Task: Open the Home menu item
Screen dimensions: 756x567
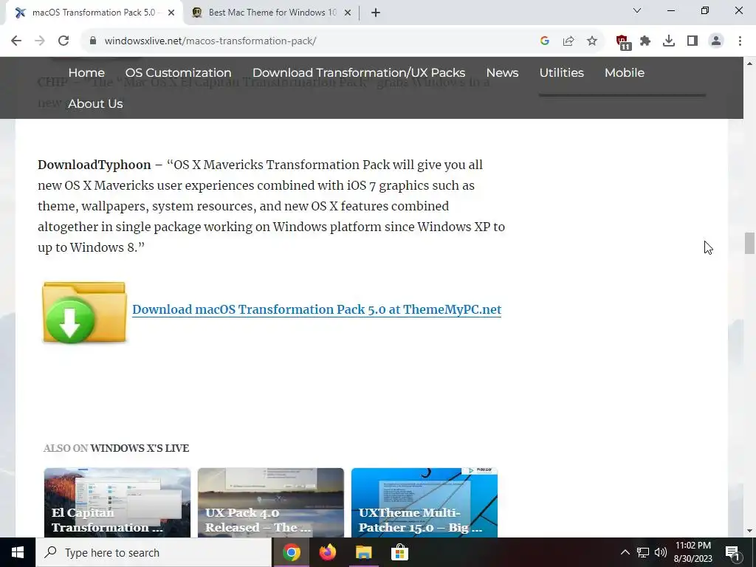Action: [86, 73]
